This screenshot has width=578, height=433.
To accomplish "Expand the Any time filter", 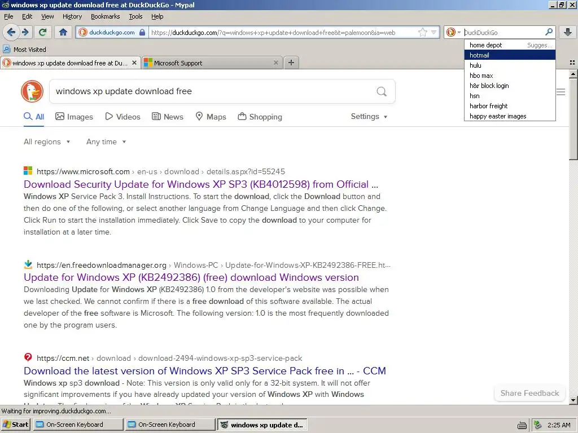I will (106, 142).
